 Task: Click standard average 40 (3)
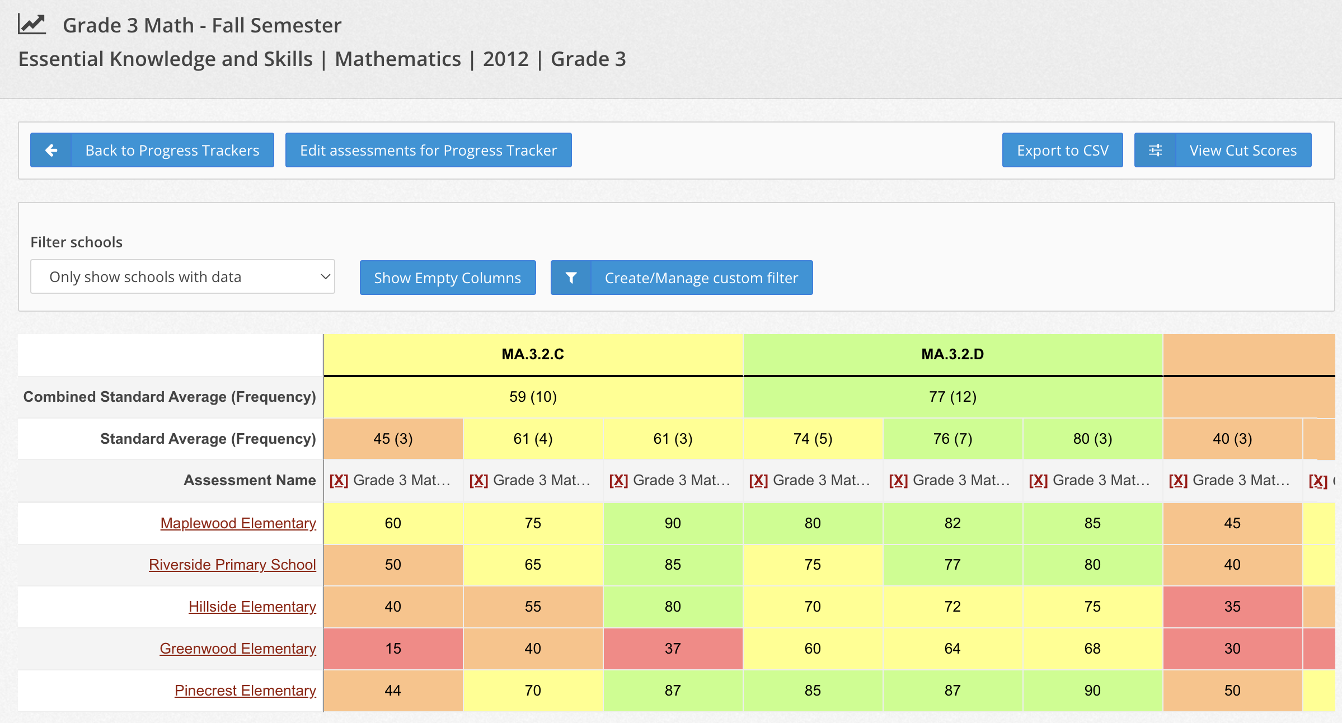click(1233, 439)
